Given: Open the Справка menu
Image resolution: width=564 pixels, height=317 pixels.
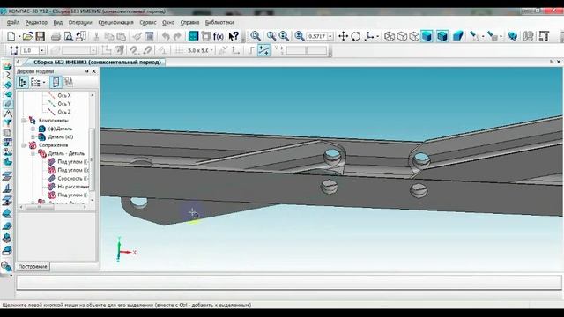Looking at the screenshot, I should click(x=189, y=22).
